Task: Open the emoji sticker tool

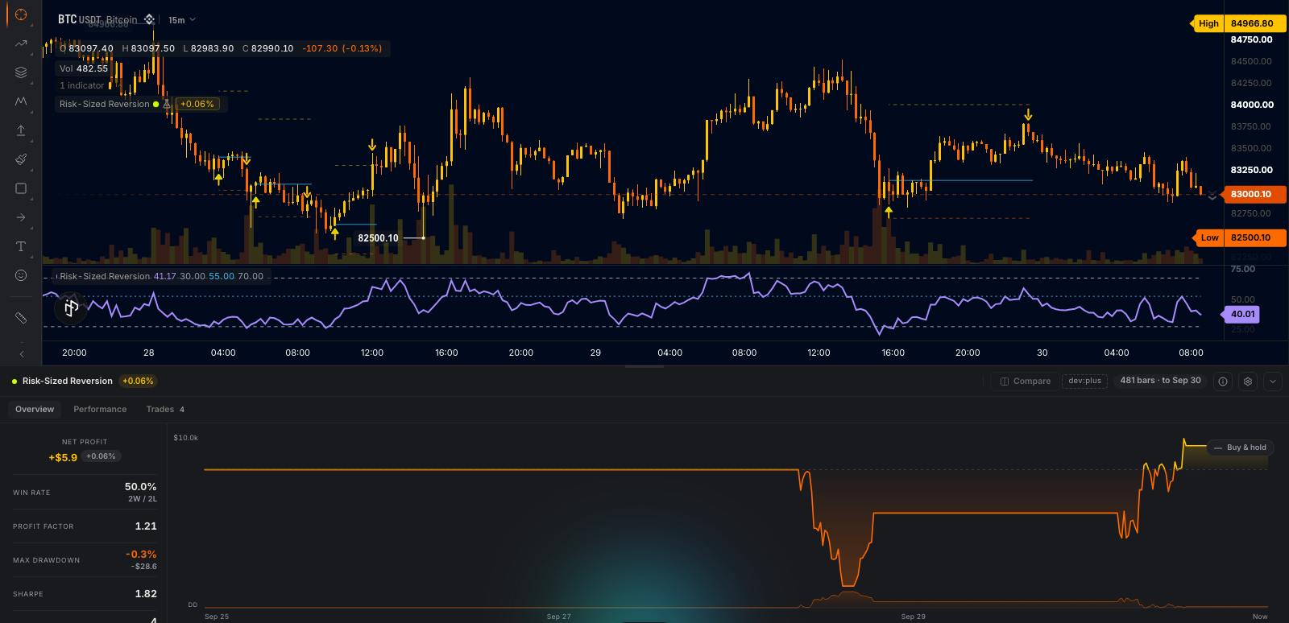Action: pos(21,275)
